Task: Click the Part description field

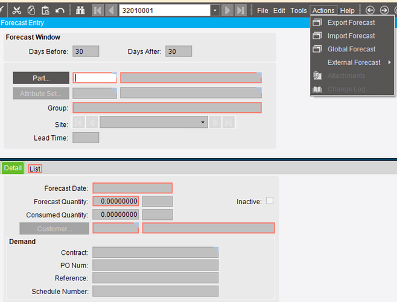Action: (x=191, y=78)
